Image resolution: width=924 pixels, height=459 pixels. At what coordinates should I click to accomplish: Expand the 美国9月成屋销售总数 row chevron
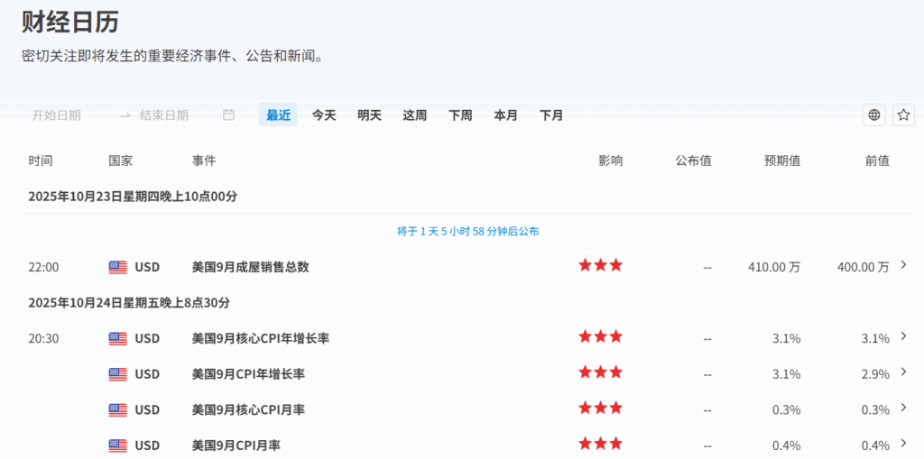click(904, 265)
